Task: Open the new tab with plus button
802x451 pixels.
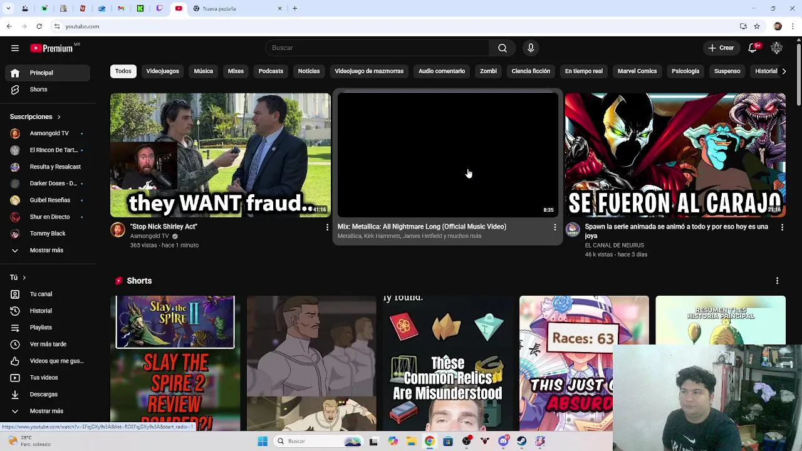Action: pyautogui.click(x=294, y=9)
